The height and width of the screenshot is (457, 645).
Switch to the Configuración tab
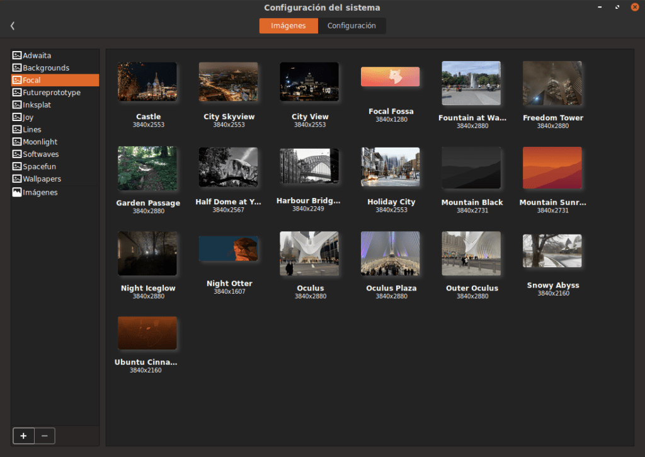click(x=351, y=26)
